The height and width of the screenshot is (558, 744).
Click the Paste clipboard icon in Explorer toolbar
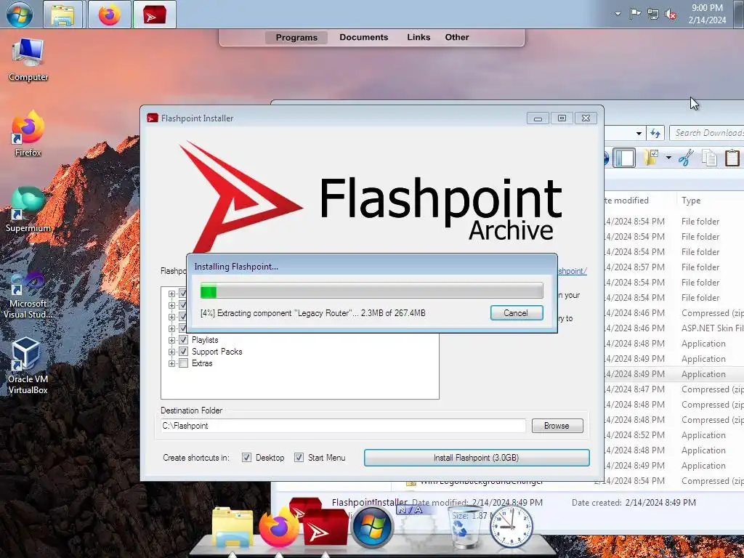tap(732, 158)
